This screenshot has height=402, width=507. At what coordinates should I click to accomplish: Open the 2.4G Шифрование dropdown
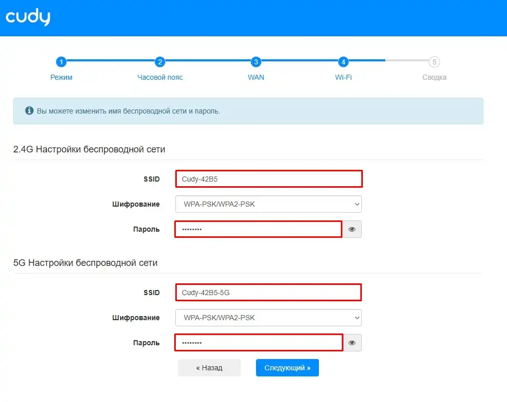coord(268,204)
